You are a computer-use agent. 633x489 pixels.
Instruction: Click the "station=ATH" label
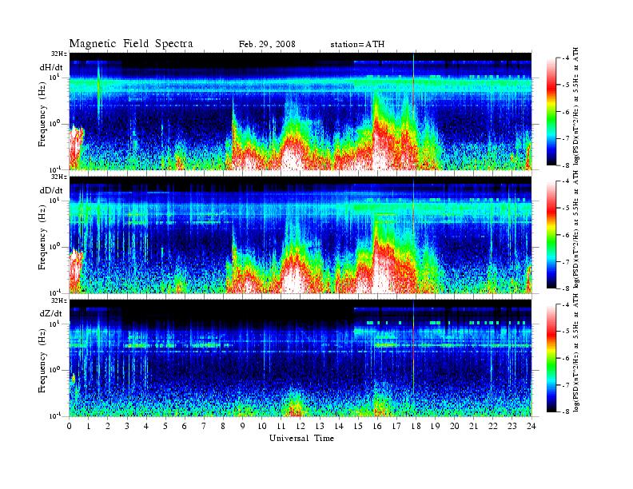pyautogui.click(x=357, y=45)
